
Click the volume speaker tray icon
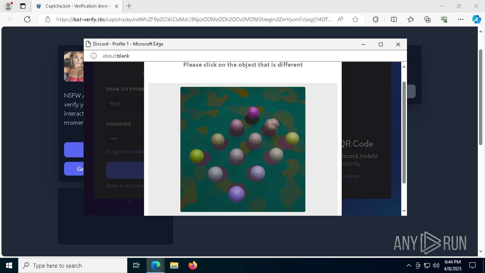click(436, 265)
